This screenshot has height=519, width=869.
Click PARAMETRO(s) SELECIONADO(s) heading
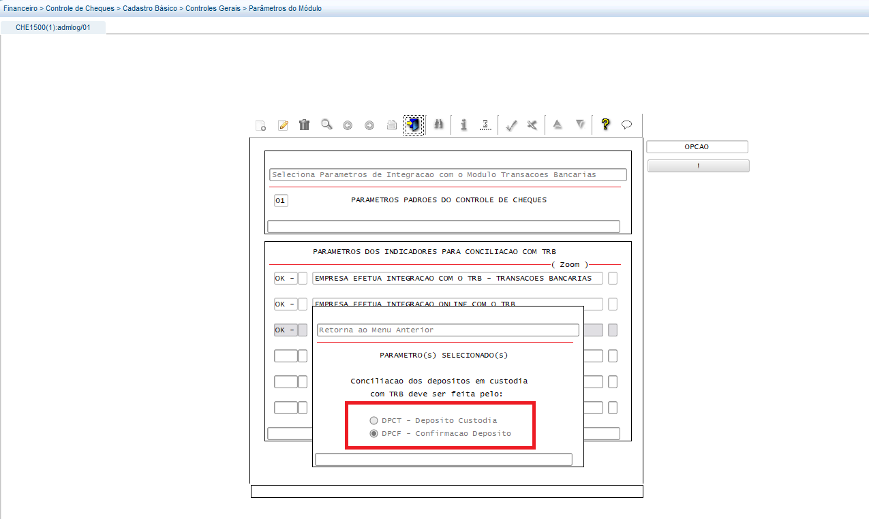(x=444, y=355)
